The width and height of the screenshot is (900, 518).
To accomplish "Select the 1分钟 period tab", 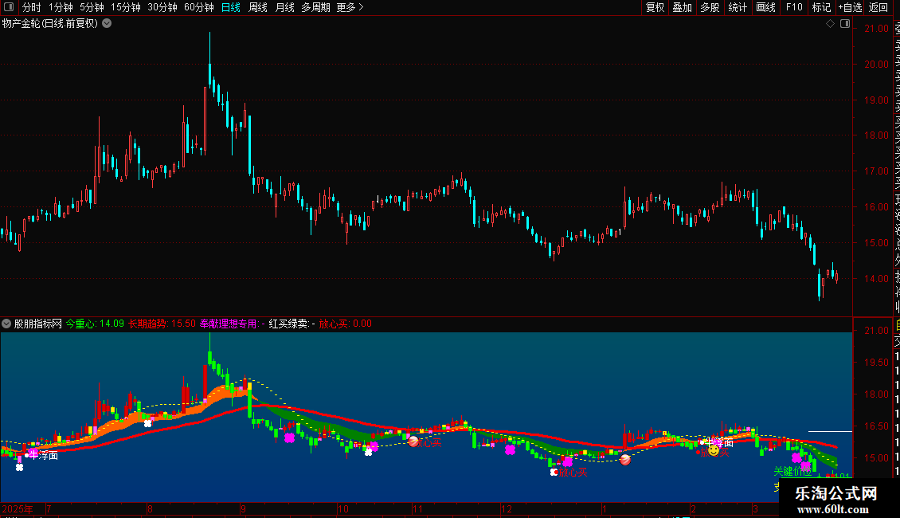I will (x=61, y=7).
